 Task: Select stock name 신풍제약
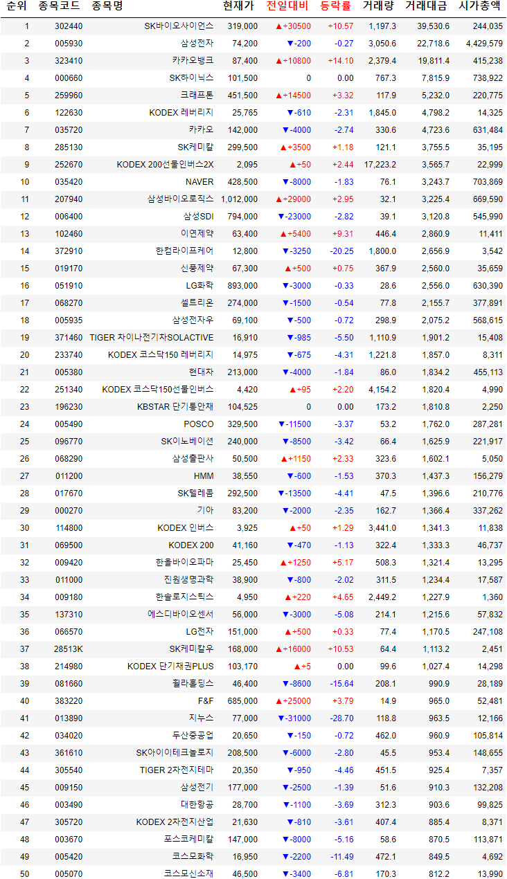[197, 269]
